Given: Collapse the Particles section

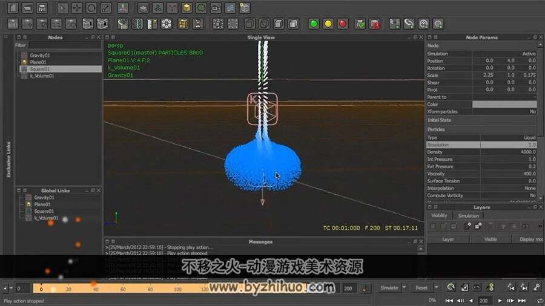Looking at the screenshot, I should (x=482, y=129).
